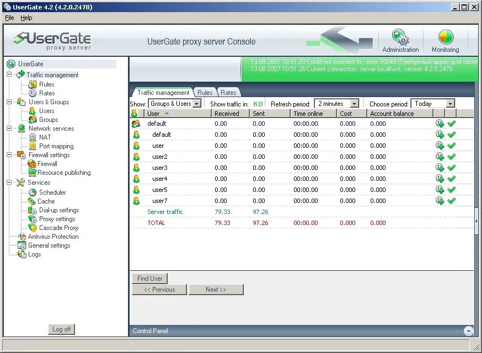This screenshot has height=353, width=482.
Task: Collapse the Traffic management tree node
Action: pyautogui.click(x=9, y=74)
